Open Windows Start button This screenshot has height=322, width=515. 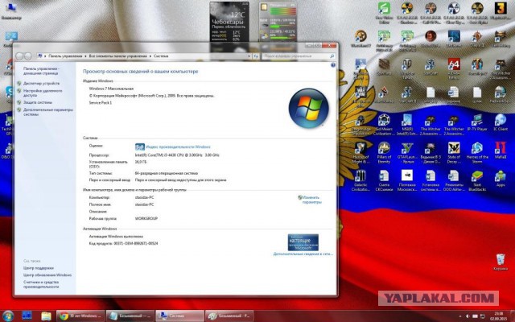pyautogui.click(x=7, y=316)
